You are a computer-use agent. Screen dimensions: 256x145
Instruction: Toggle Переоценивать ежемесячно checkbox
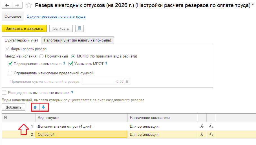click(x=10, y=64)
